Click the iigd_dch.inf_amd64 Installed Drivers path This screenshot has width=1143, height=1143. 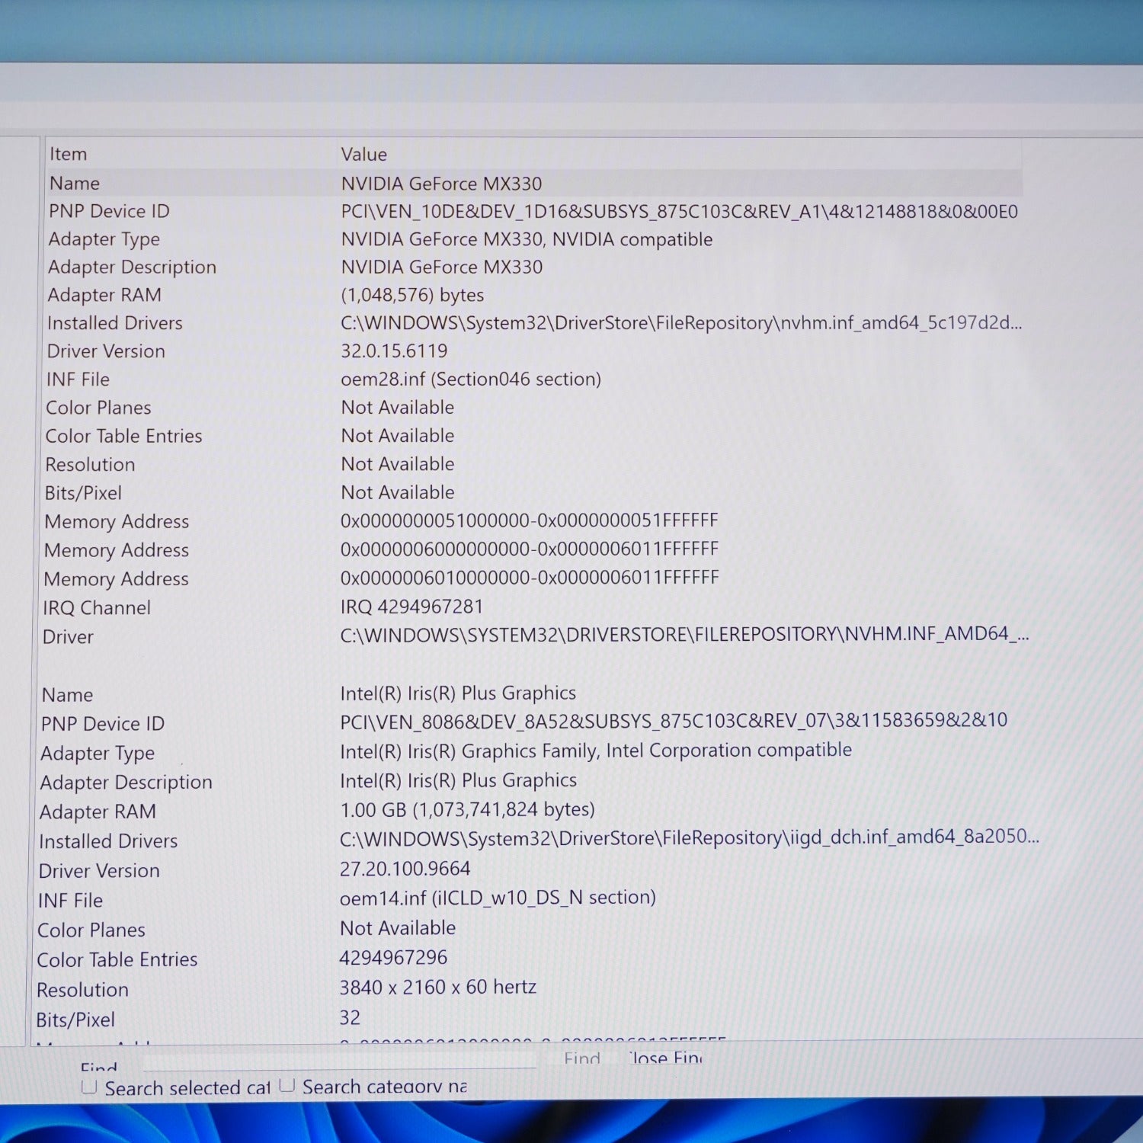tap(690, 837)
